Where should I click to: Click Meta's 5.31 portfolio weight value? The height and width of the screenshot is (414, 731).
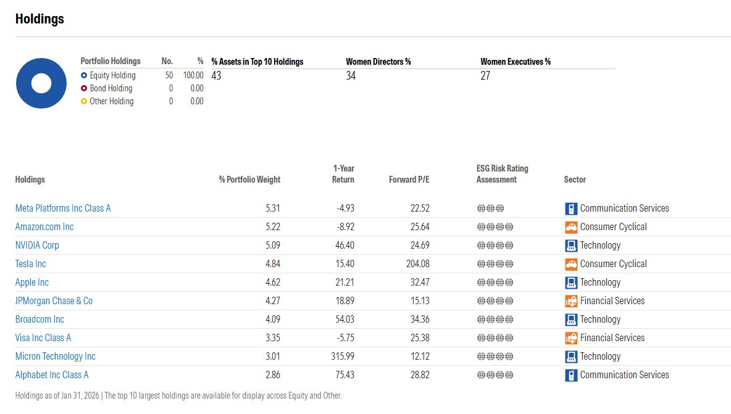[273, 209]
